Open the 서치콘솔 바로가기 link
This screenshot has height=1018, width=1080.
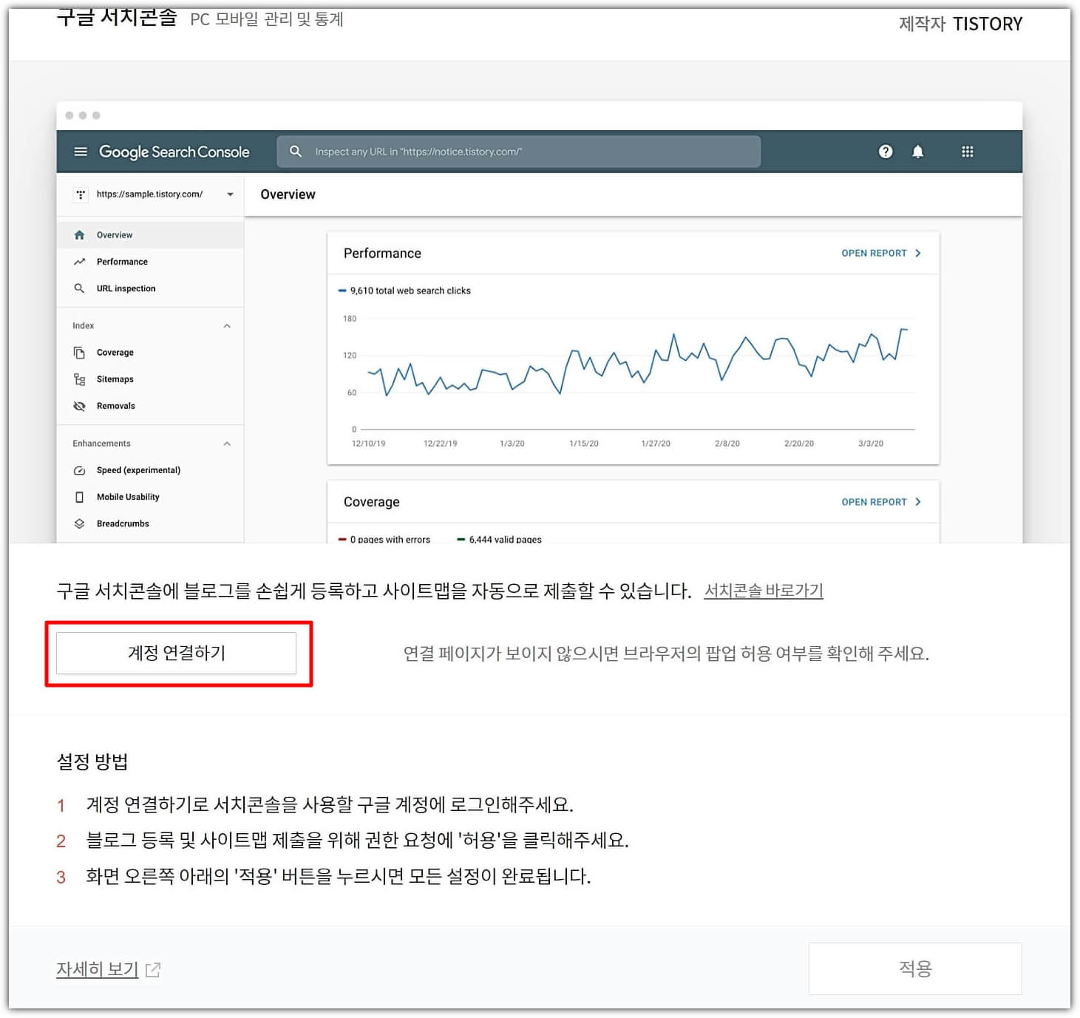coord(764,591)
